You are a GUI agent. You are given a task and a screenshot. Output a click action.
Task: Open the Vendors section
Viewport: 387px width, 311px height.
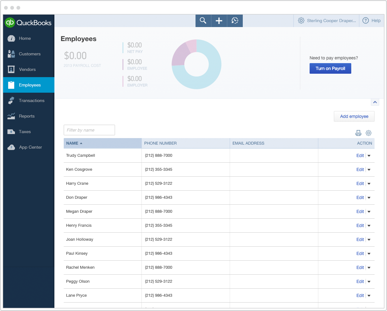[x=29, y=69]
